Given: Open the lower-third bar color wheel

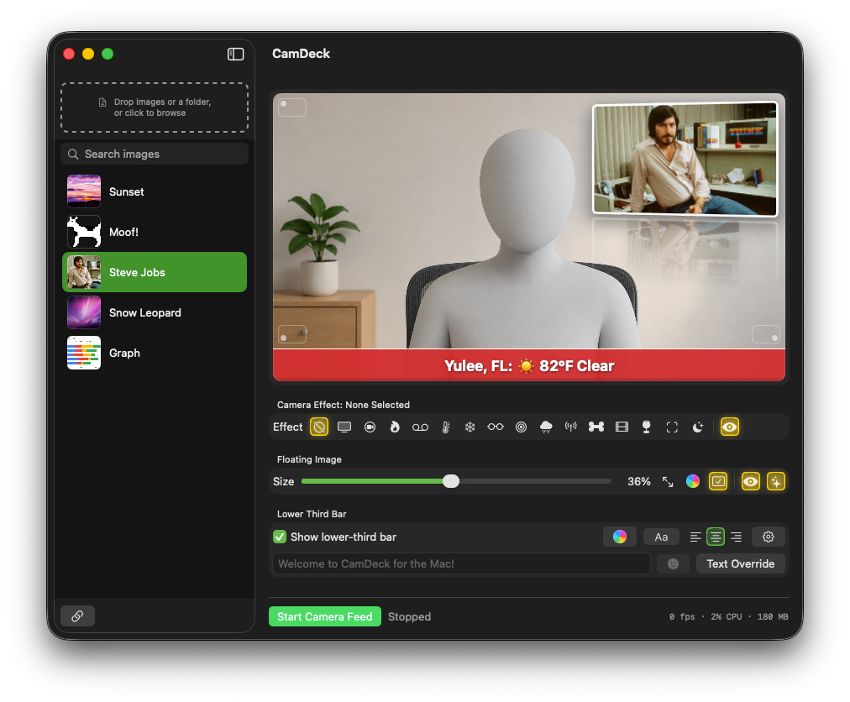Looking at the screenshot, I should pos(620,537).
